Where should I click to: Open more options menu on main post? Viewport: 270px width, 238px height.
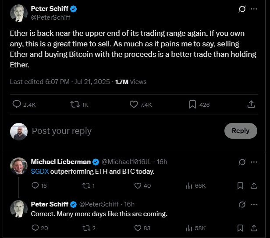[254, 9]
